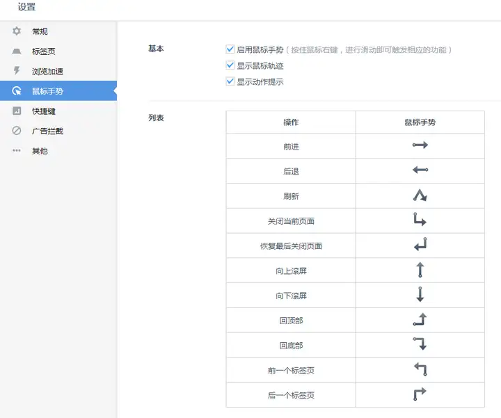
Task: Click the 基本 section label
Action: tap(156, 49)
